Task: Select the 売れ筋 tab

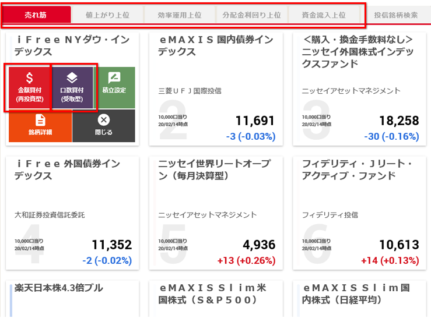Action: coord(36,15)
